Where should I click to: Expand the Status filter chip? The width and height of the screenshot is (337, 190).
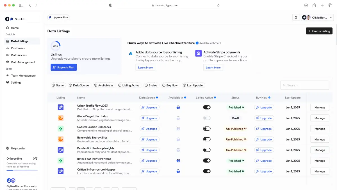[x=151, y=85]
